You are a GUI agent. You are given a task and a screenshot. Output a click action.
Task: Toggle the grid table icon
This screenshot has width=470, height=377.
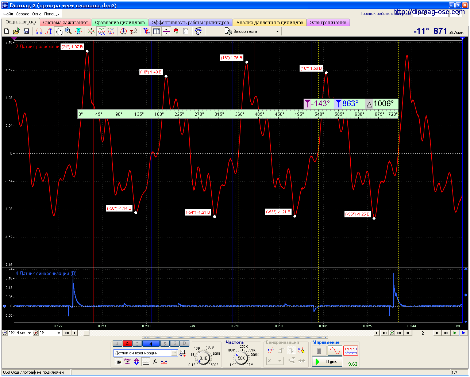(157, 31)
